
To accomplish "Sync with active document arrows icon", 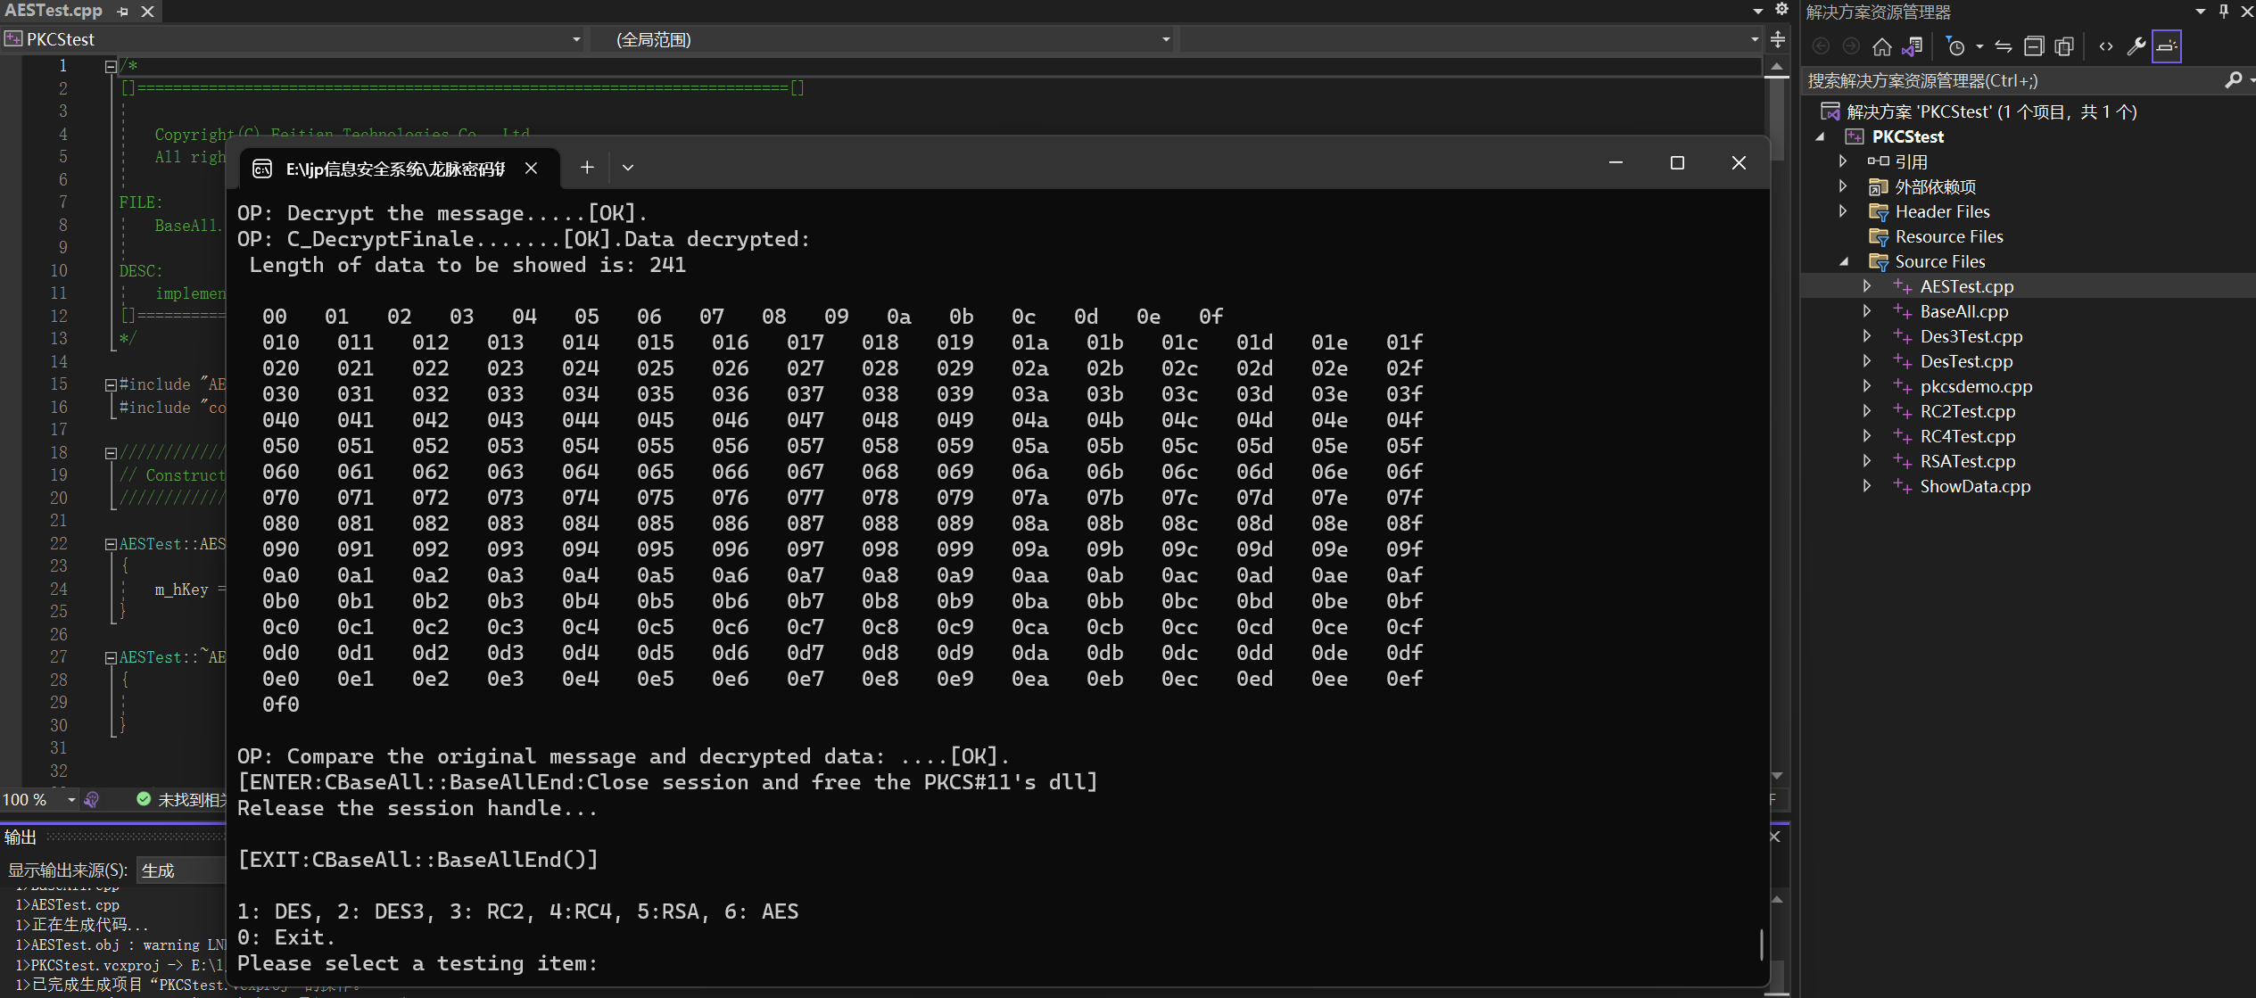I will click(2004, 46).
